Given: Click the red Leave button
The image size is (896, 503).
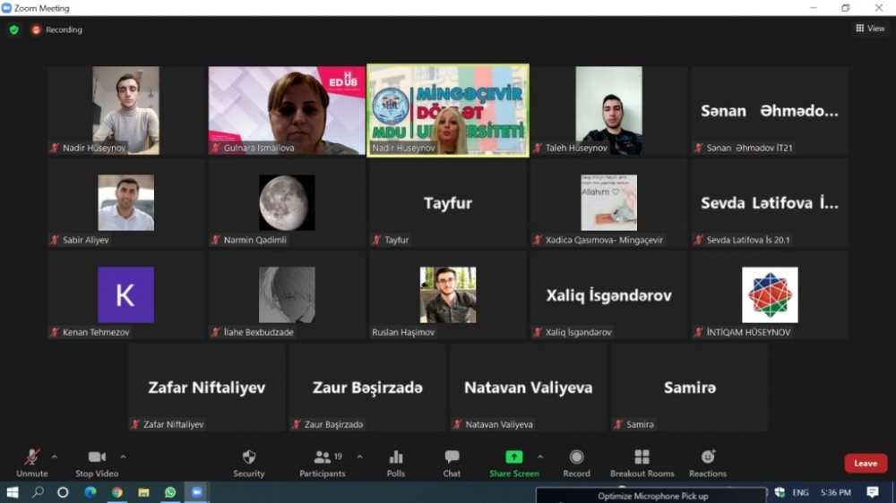Looking at the screenshot, I should point(865,464).
